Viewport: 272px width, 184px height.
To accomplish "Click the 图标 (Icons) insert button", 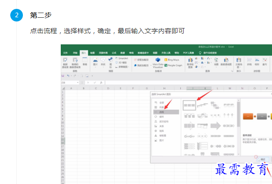I will click(110, 63).
